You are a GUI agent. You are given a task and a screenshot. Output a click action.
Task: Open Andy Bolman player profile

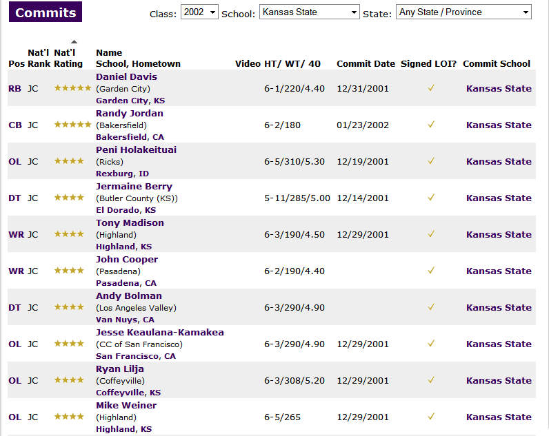tap(129, 295)
